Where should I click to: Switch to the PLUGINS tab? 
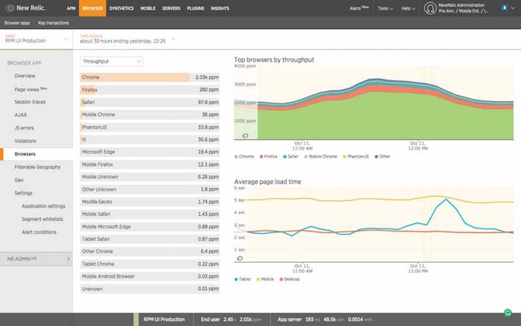coord(195,8)
